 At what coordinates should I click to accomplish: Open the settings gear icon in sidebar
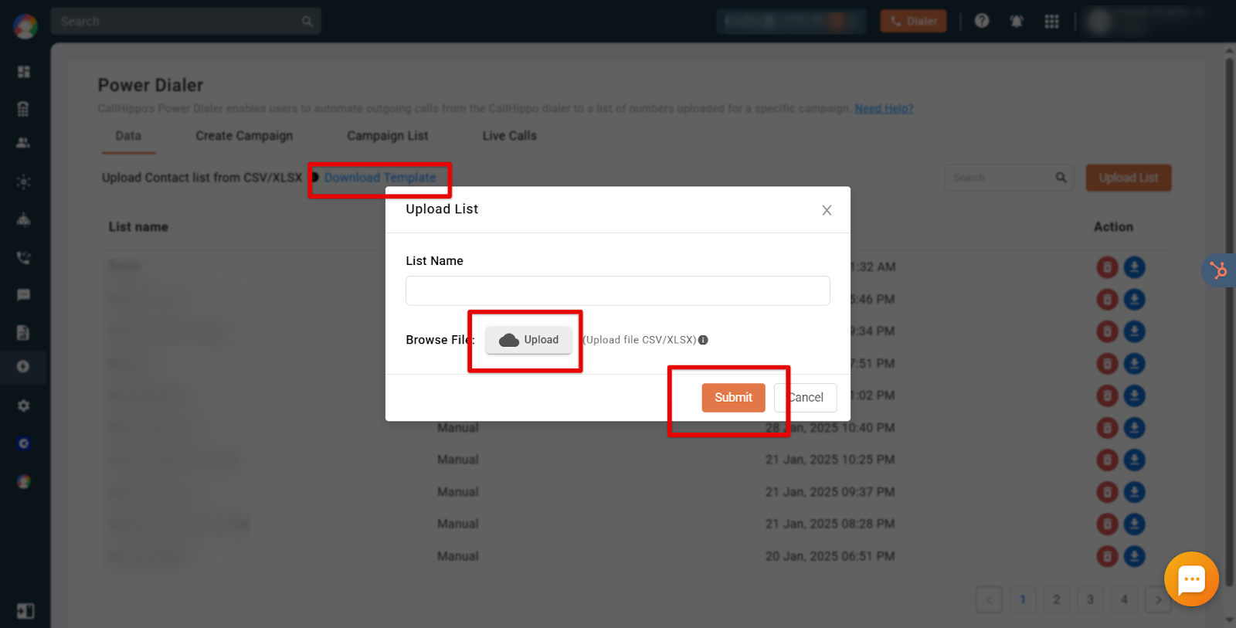[24, 406]
